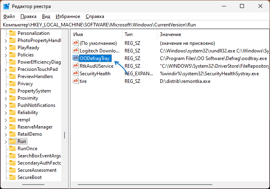Click the OODefragTray string value icon
This screenshot has width=270, height=189.
pyautogui.click(x=75, y=58)
